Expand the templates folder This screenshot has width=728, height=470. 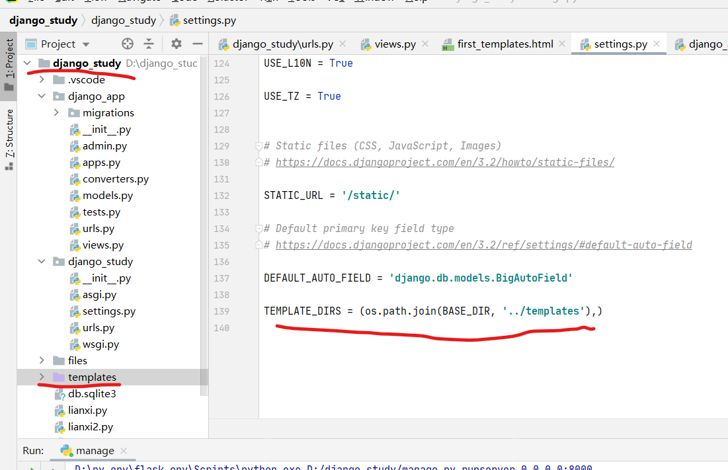(42, 377)
